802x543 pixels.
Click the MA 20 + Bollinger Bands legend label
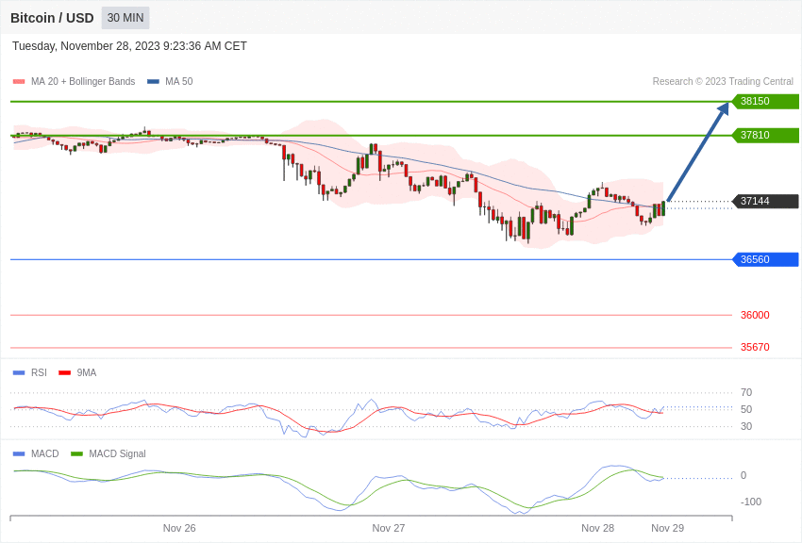83,81
